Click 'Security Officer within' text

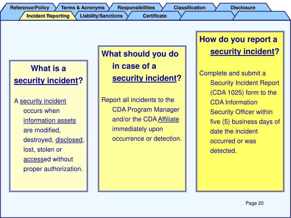click(x=241, y=112)
